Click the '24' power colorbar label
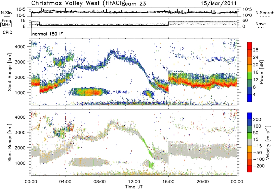Viewport: 274px width, 189px height. 256,57
